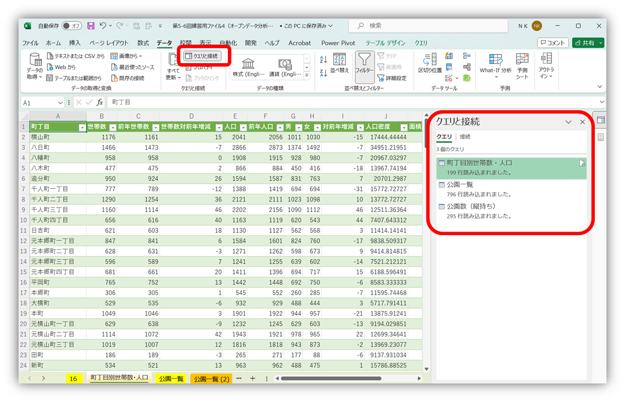Switch to 接続 tab in pane

click(465, 137)
